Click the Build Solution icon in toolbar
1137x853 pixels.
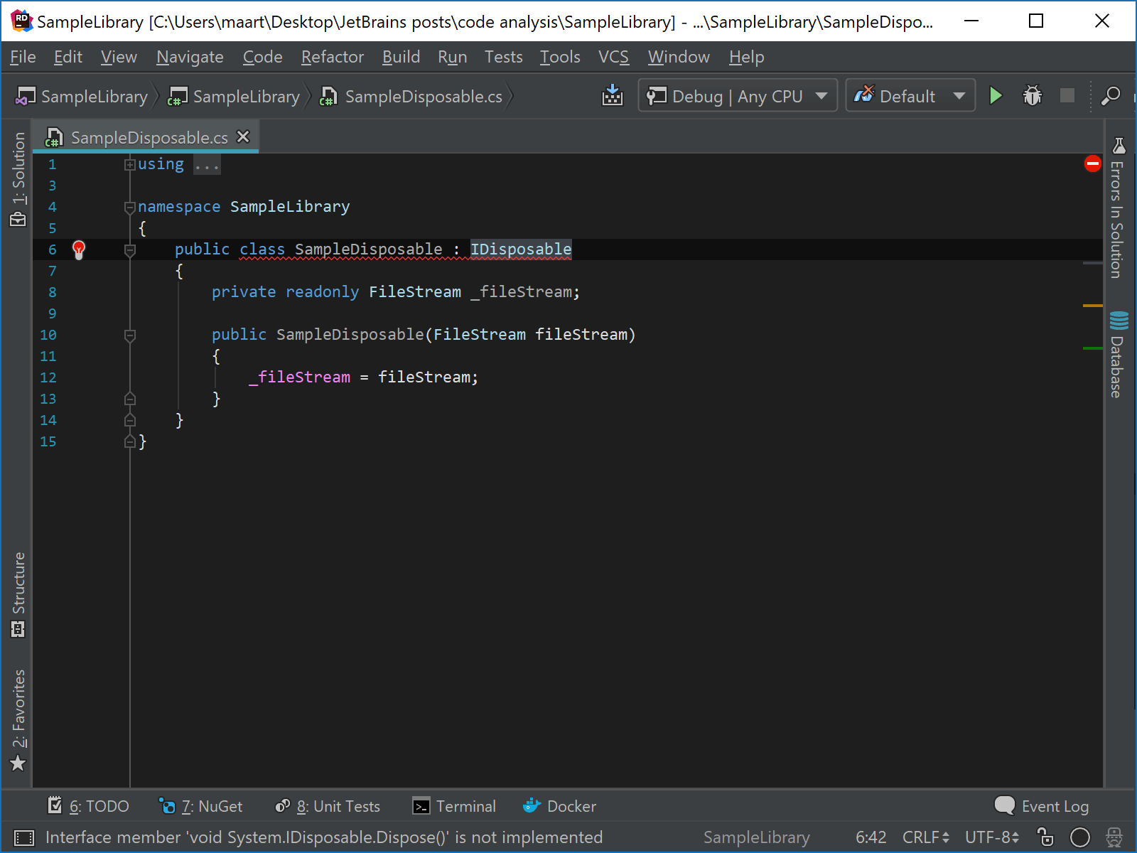(612, 95)
